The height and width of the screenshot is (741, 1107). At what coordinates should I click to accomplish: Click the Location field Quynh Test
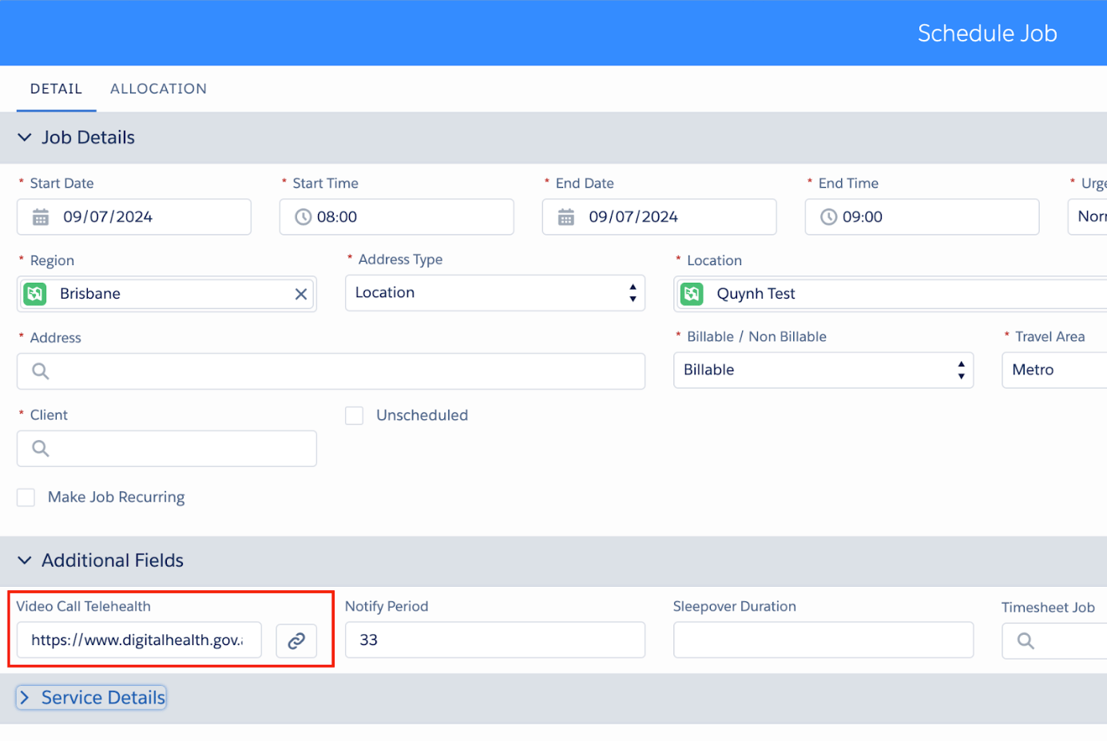[x=891, y=294]
